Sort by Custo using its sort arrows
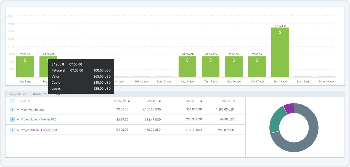This screenshot has width=350, height=167. click(201, 101)
